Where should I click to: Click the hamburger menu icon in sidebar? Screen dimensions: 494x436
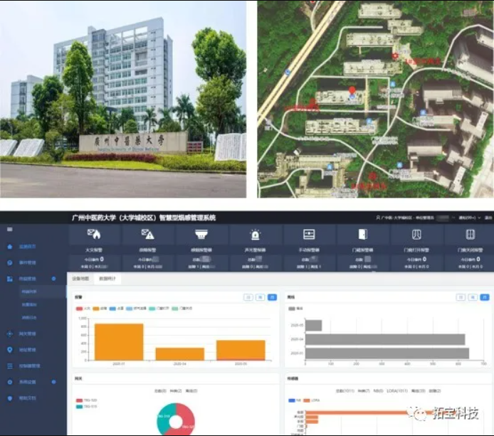[x=9, y=229]
